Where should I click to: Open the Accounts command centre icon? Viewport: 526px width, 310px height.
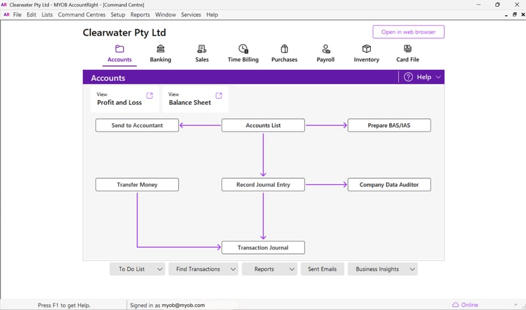(120, 49)
